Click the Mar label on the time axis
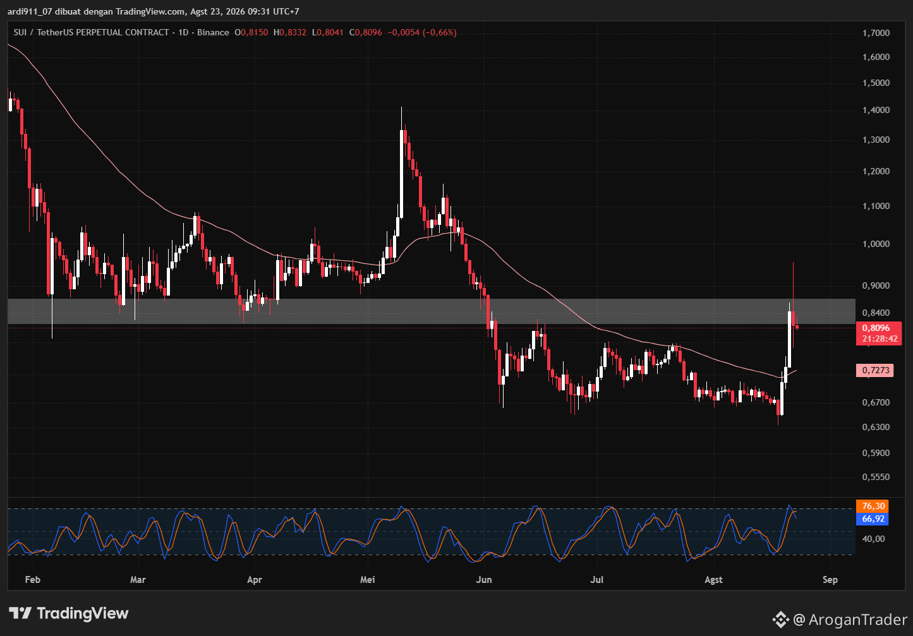This screenshot has height=636, width=913. coord(137,579)
